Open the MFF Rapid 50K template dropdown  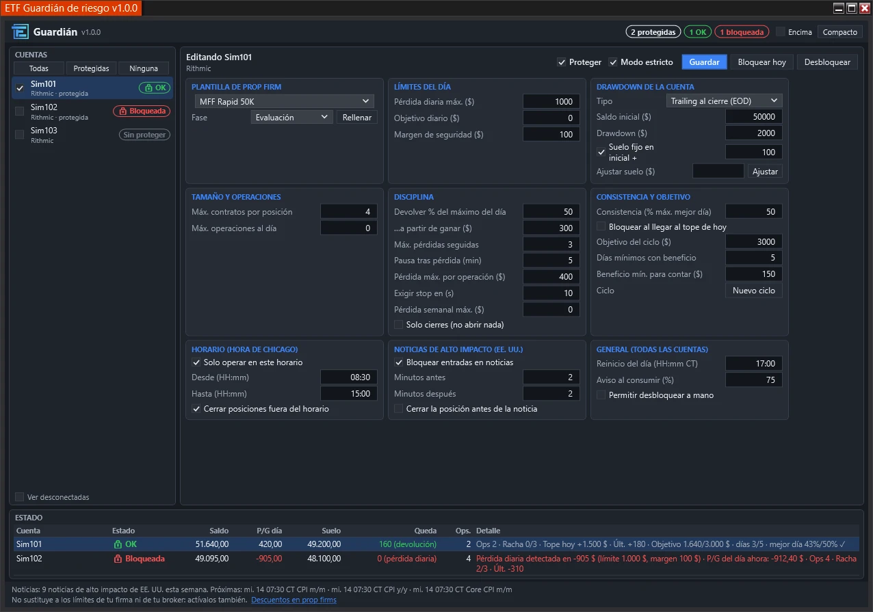tap(283, 101)
